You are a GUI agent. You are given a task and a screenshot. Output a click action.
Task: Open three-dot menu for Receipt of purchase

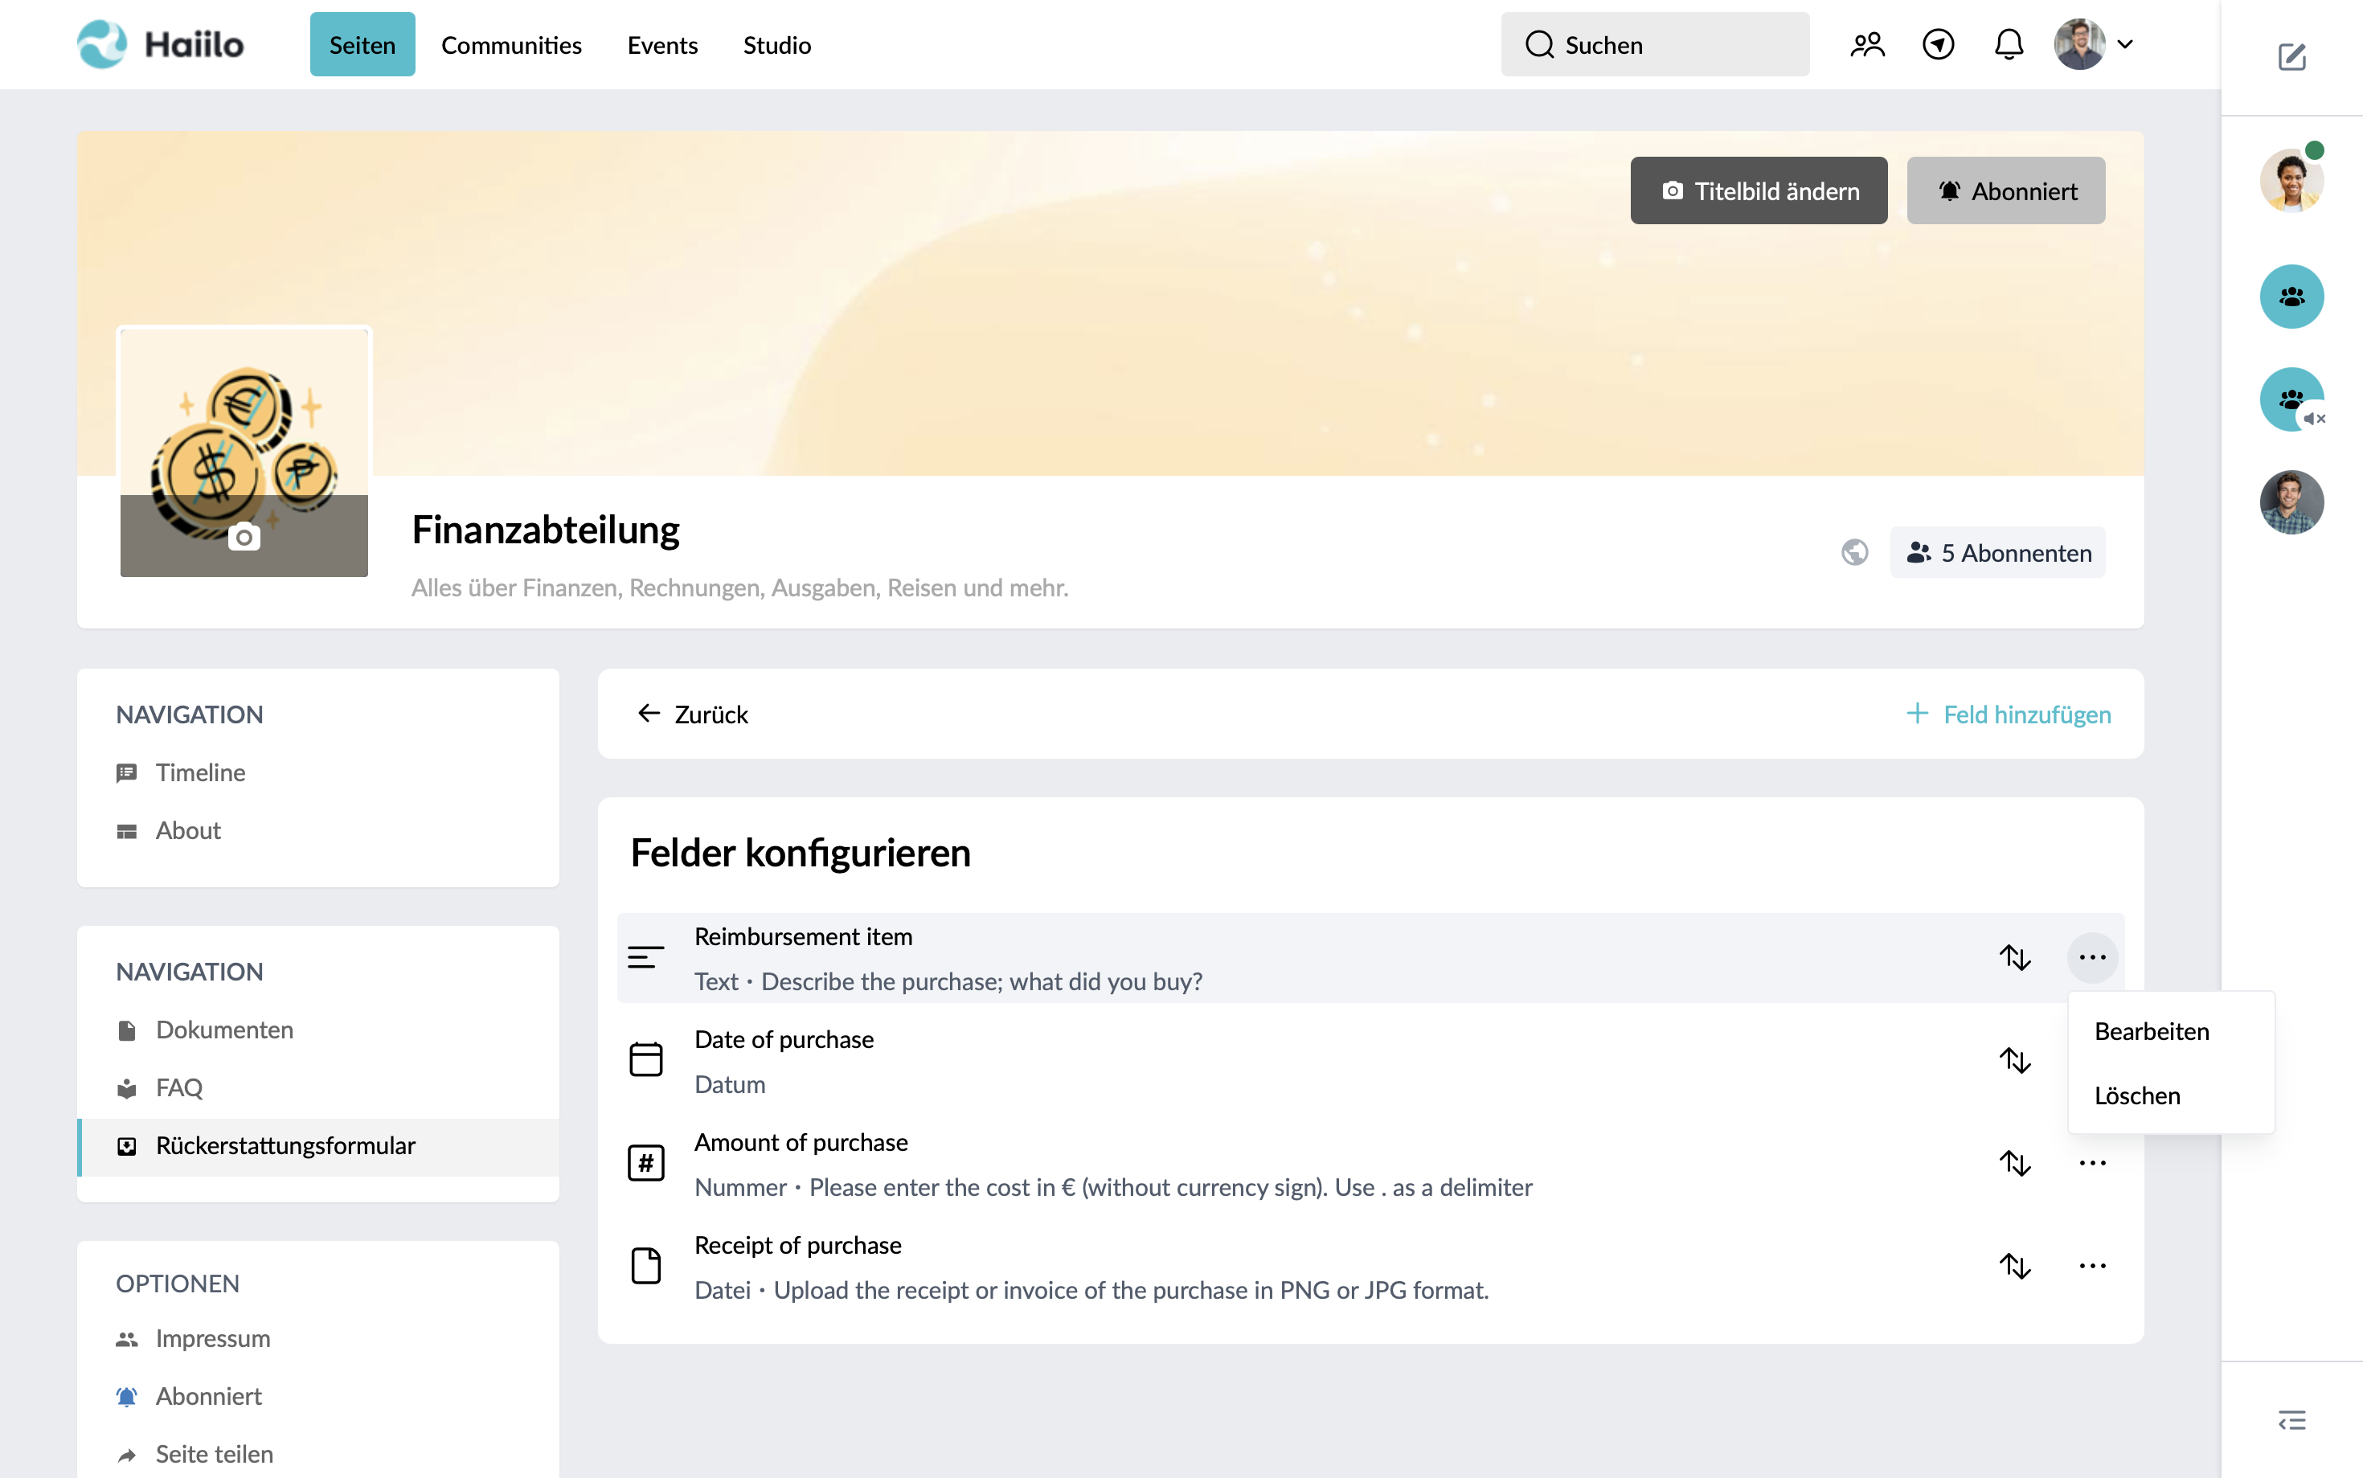[x=2091, y=1266]
